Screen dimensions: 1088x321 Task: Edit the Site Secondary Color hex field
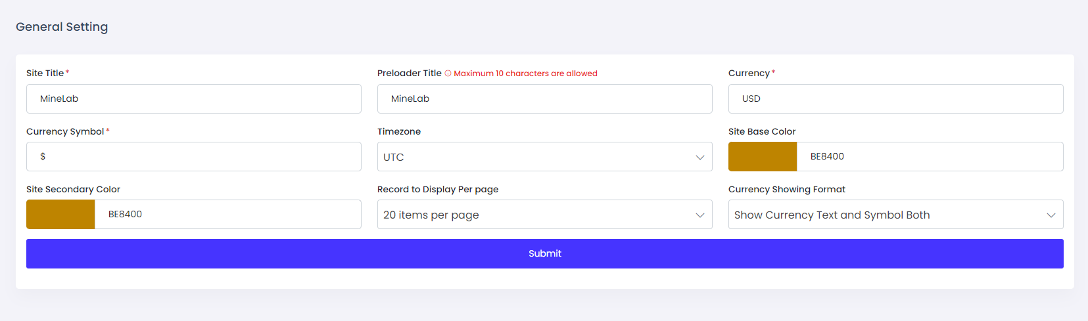click(x=227, y=215)
